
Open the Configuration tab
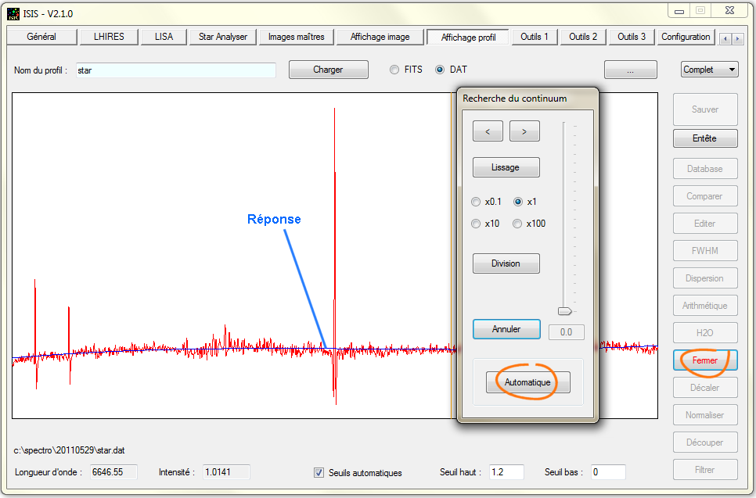[686, 37]
